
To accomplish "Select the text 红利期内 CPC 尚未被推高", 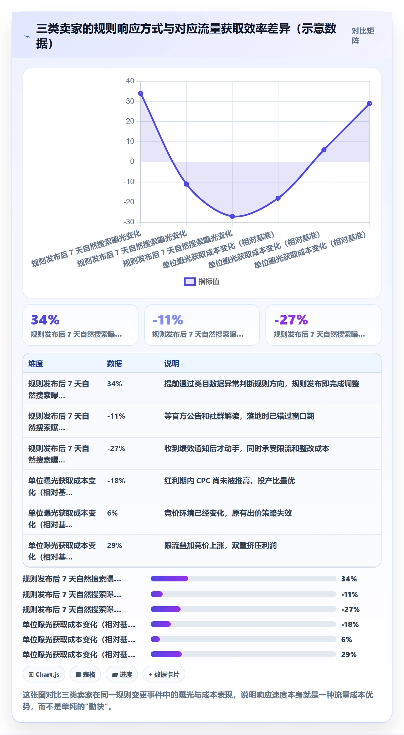I will point(207,481).
